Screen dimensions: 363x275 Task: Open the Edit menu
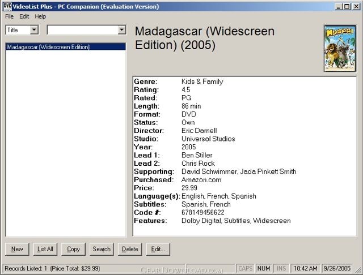coord(24,16)
